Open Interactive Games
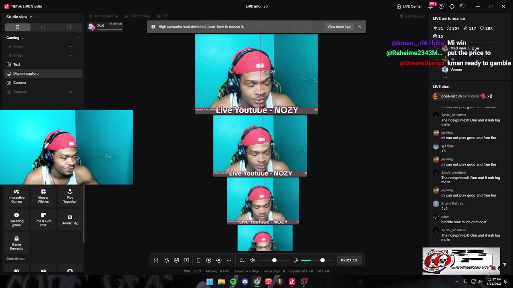Screen dimensions: 513x288 click(16, 196)
